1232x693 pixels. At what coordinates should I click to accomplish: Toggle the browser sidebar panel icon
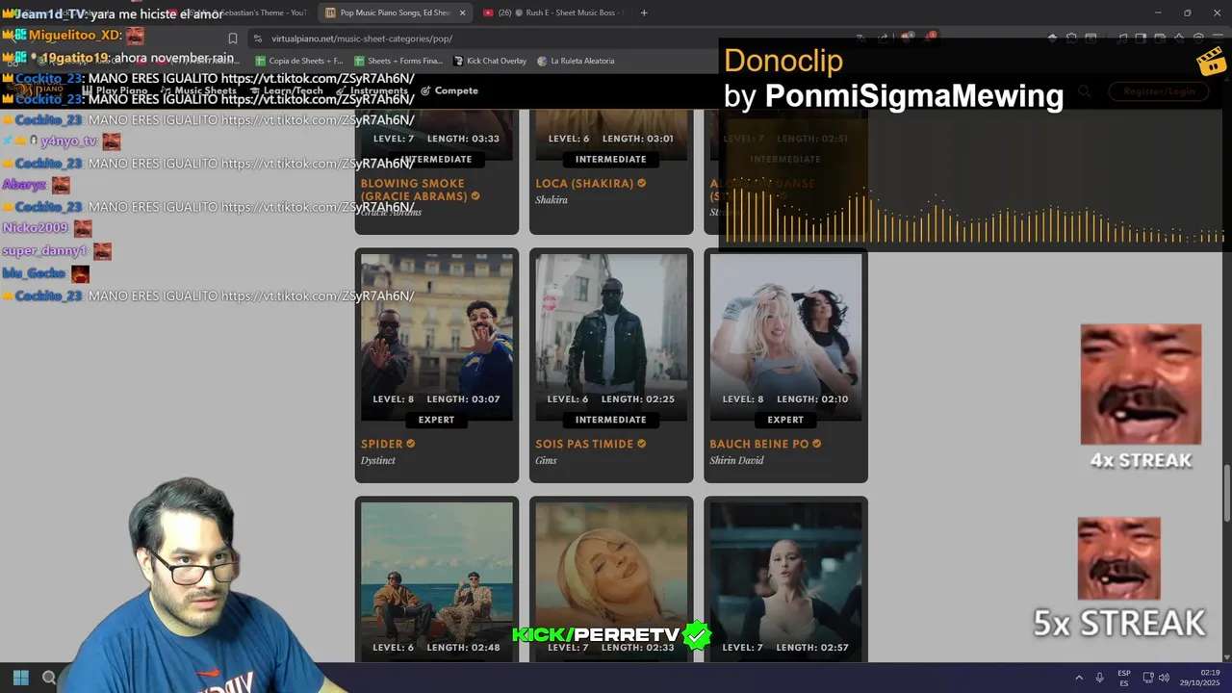pos(1141,38)
